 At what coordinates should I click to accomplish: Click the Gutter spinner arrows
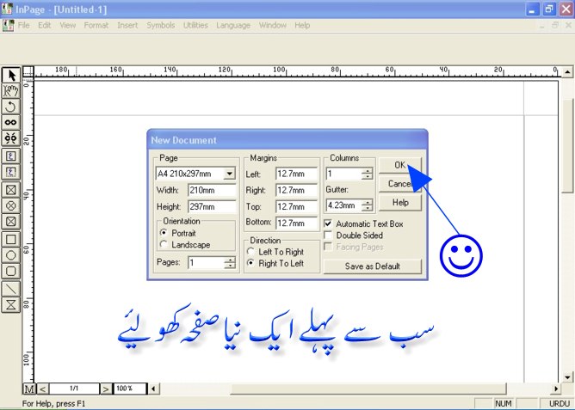point(368,205)
